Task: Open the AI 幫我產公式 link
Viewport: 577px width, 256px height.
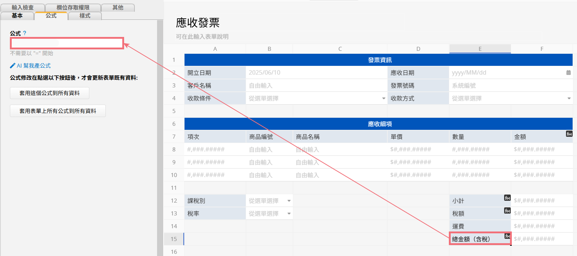Action: coord(34,66)
